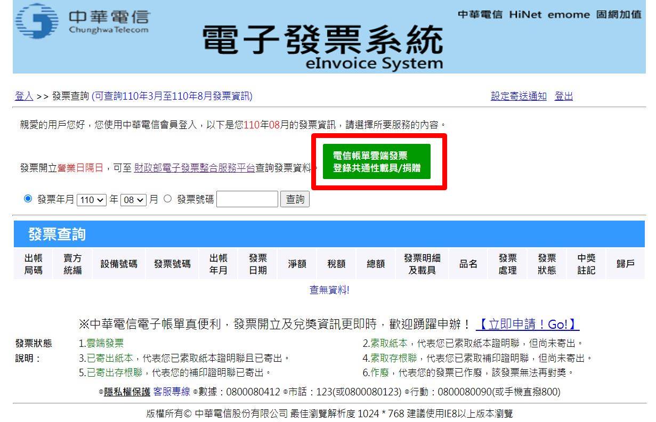Click the 已寄出紙本 status text
The width and height of the screenshot is (656, 422).
[x=110, y=358]
